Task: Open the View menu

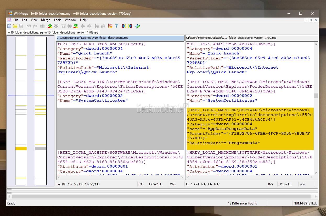Action: click(34, 20)
